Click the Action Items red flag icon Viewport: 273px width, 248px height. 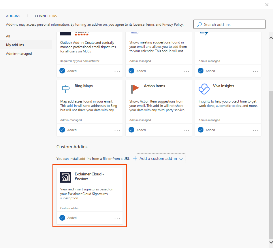click(135, 89)
